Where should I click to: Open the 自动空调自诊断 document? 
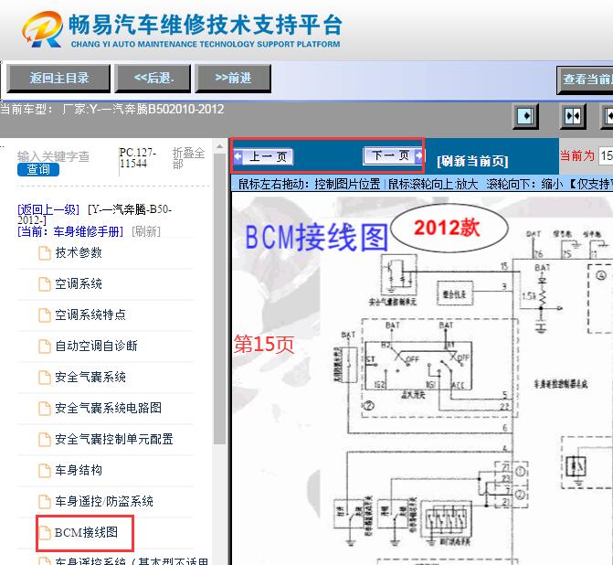coord(96,346)
